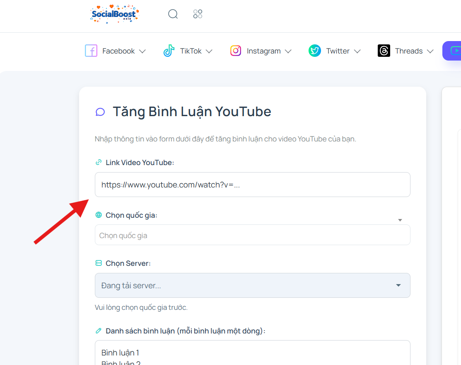Image resolution: width=461 pixels, height=365 pixels.
Task: Click the Chọn Server label
Action: point(128,263)
